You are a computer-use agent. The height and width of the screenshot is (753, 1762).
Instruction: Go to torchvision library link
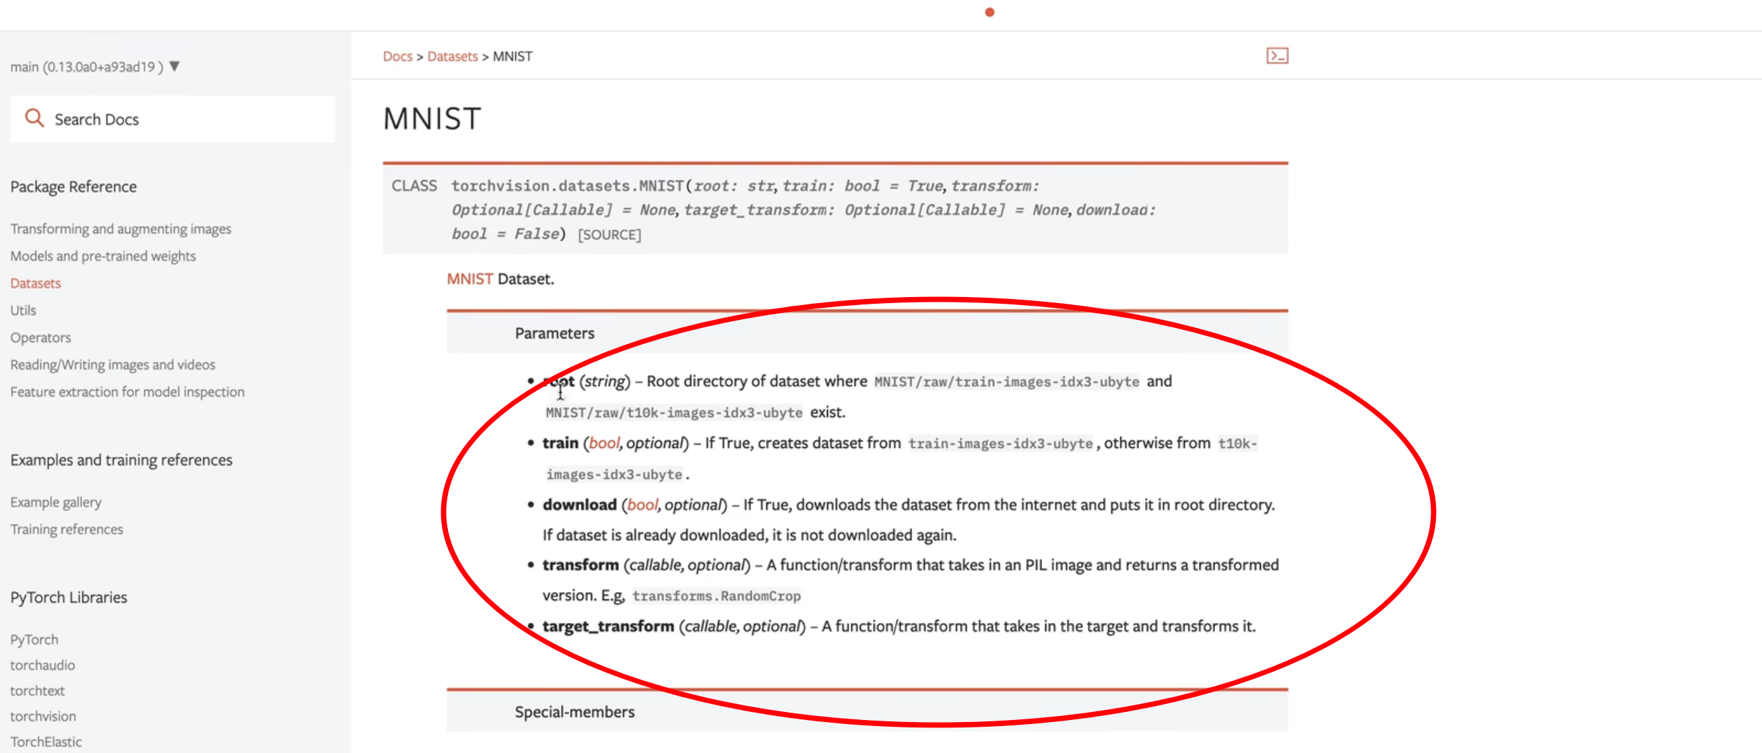coord(42,716)
